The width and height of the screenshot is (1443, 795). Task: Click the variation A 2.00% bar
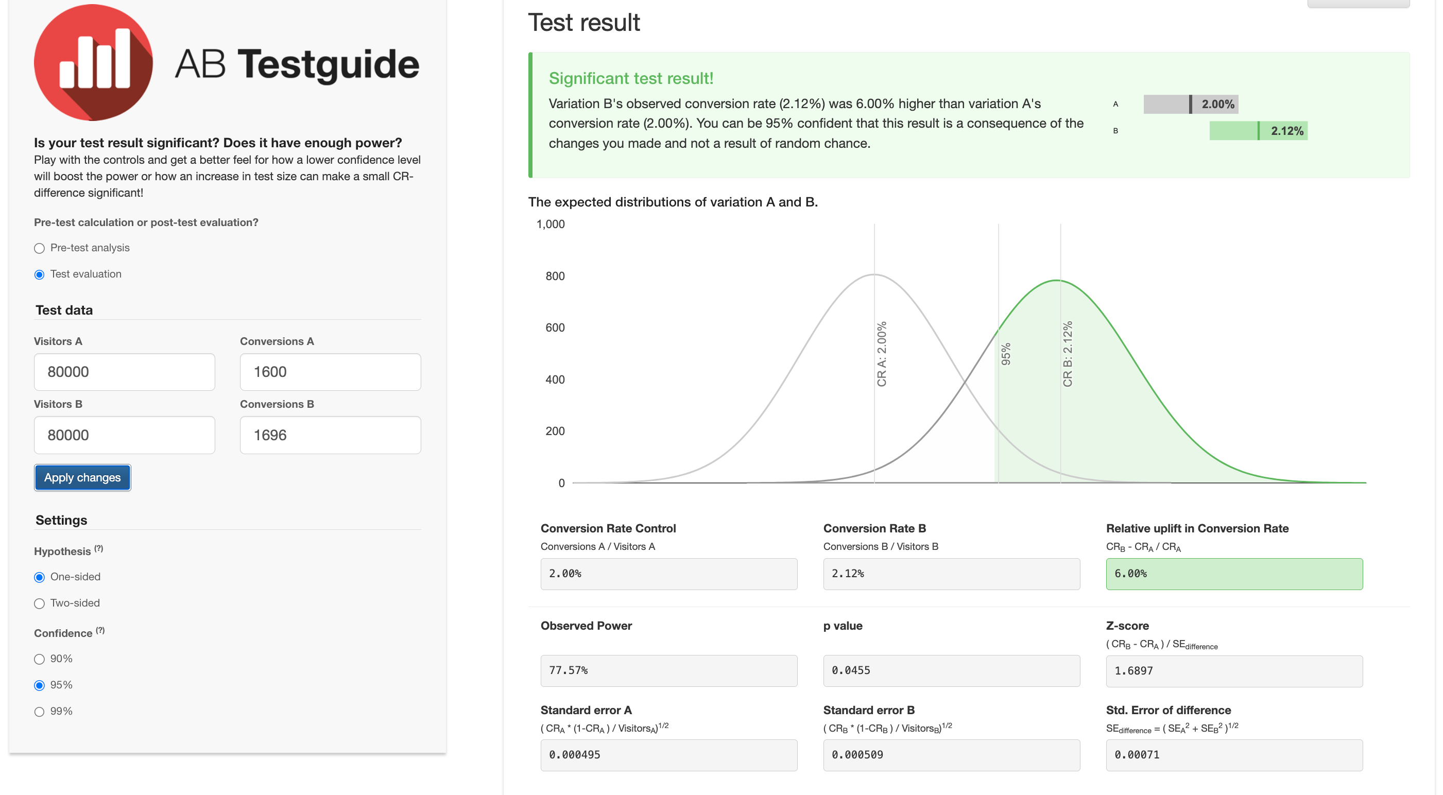tap(1190, 104)
